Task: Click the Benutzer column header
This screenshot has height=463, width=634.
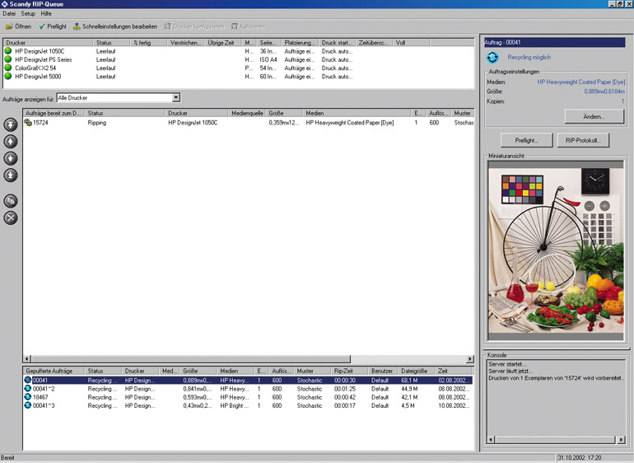Action: [383, 371]
